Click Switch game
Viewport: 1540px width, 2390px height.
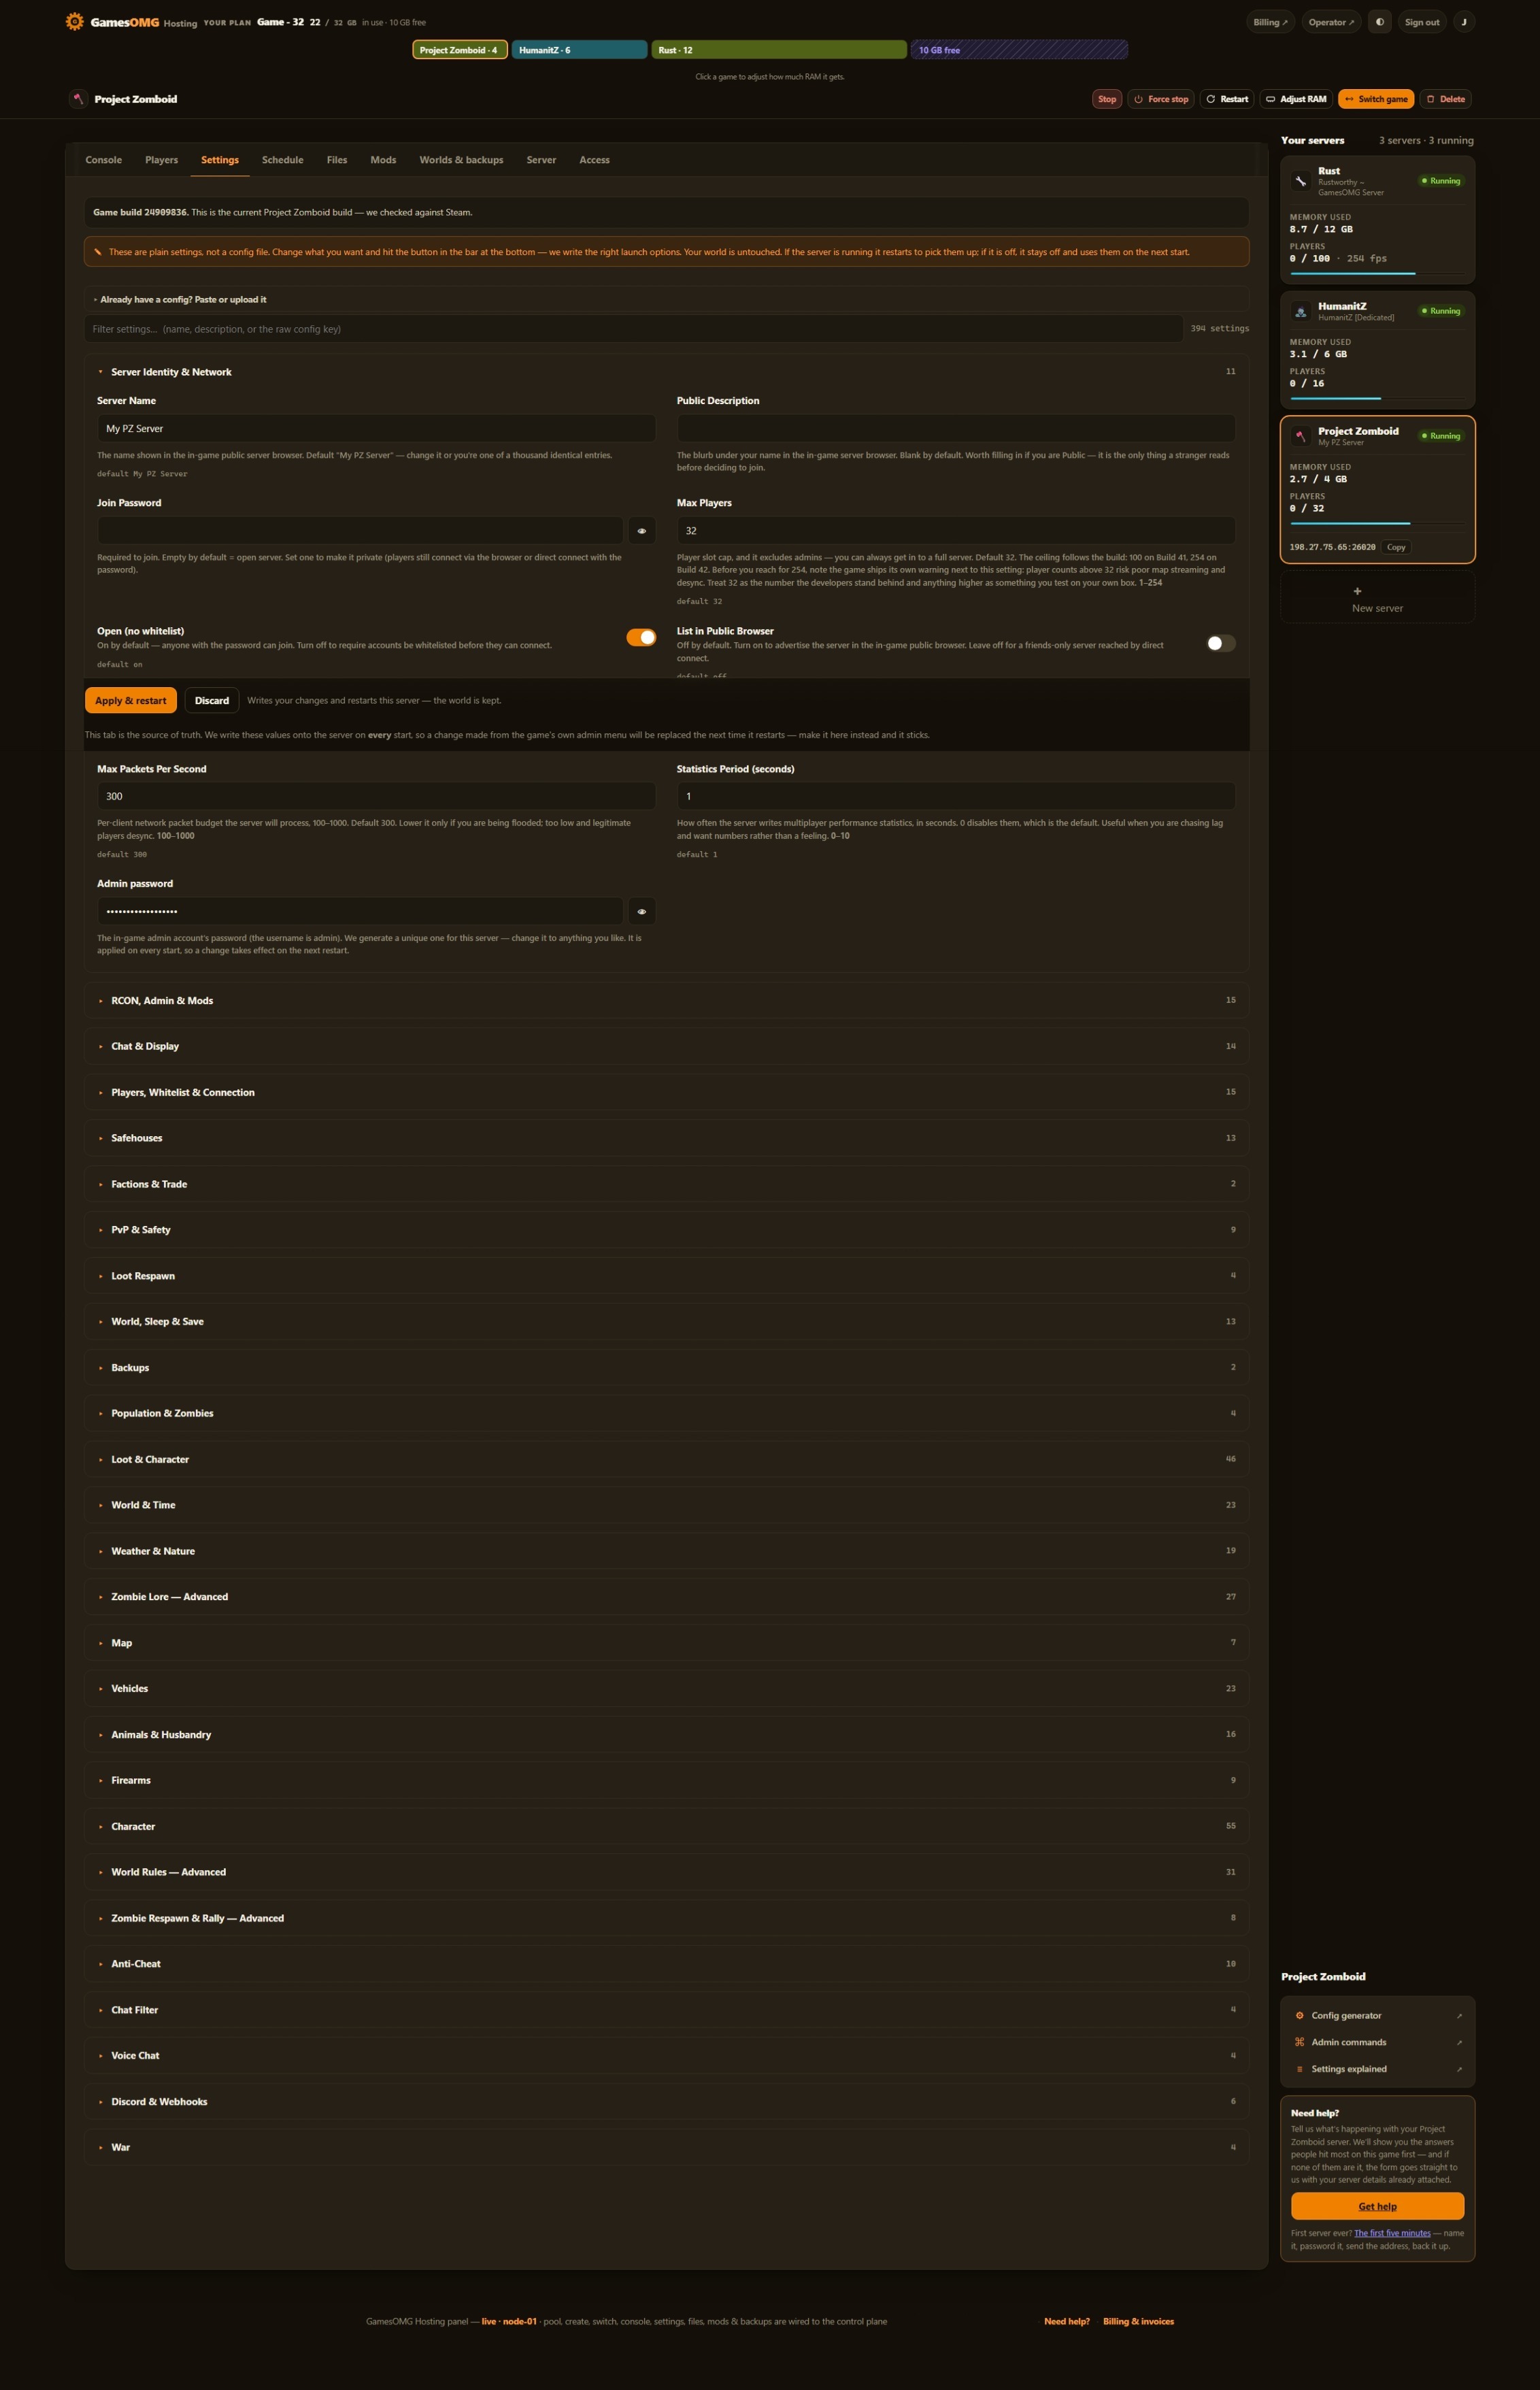1376,99
